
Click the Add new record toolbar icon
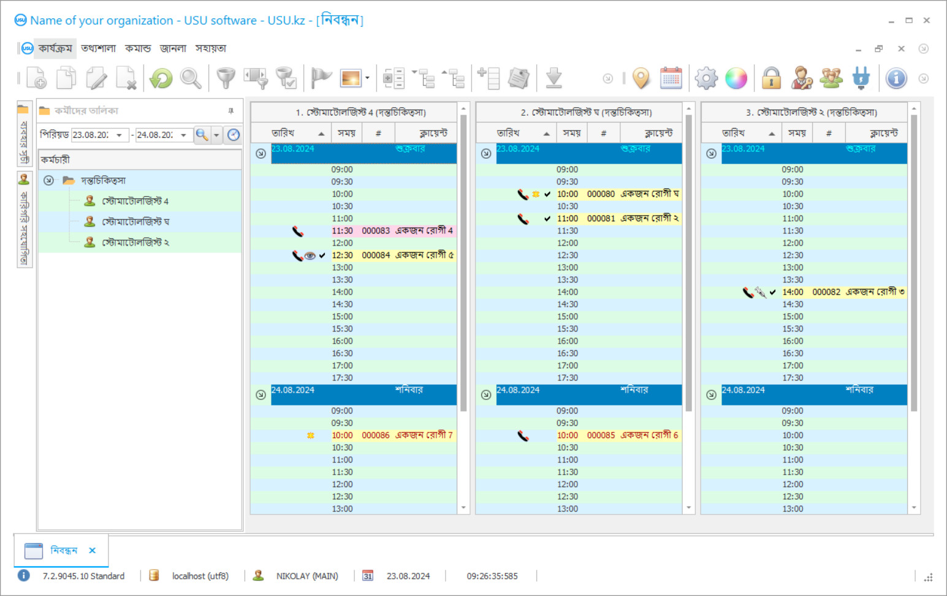(x=36, y=78)
